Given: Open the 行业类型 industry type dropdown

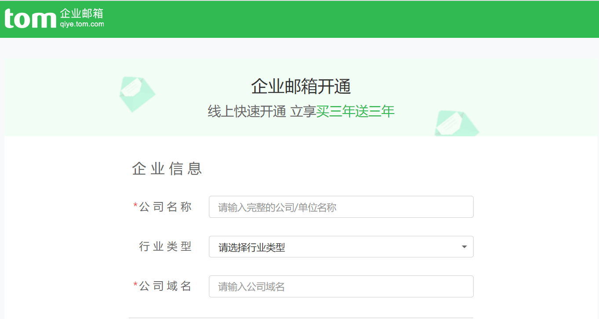Looking at the screenshot, I should (x=341, y=247).
